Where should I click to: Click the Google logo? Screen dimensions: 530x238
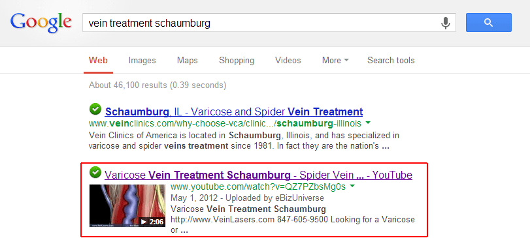pyautogui.click(x=41, y=23)
